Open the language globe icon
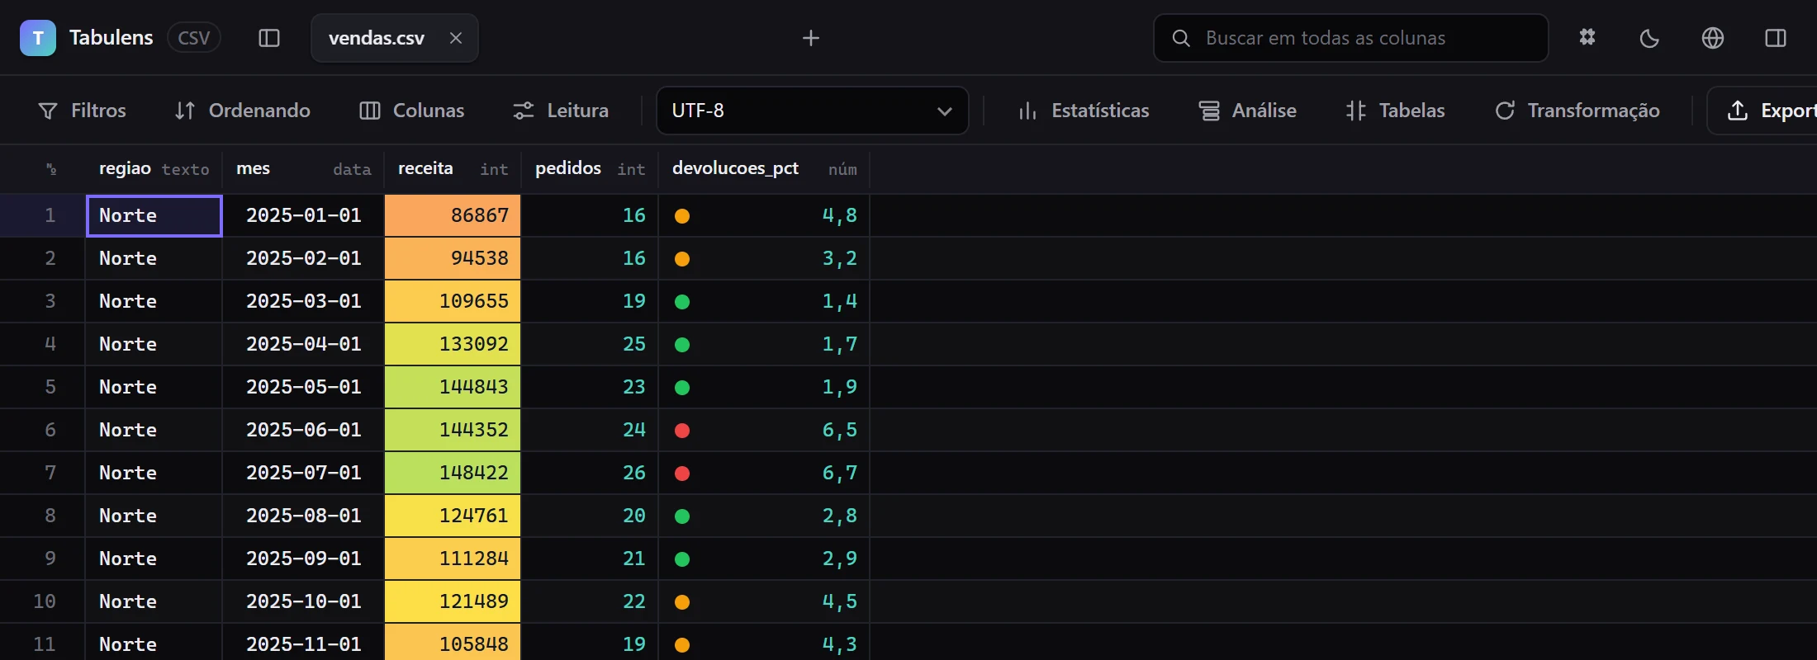 1713,38
